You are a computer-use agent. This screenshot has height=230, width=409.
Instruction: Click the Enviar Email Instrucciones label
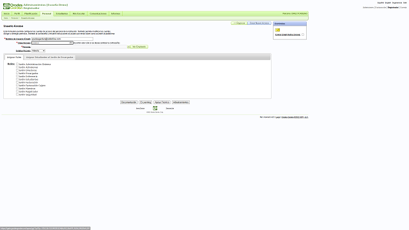pyautogui.click(x=288, y=34)
